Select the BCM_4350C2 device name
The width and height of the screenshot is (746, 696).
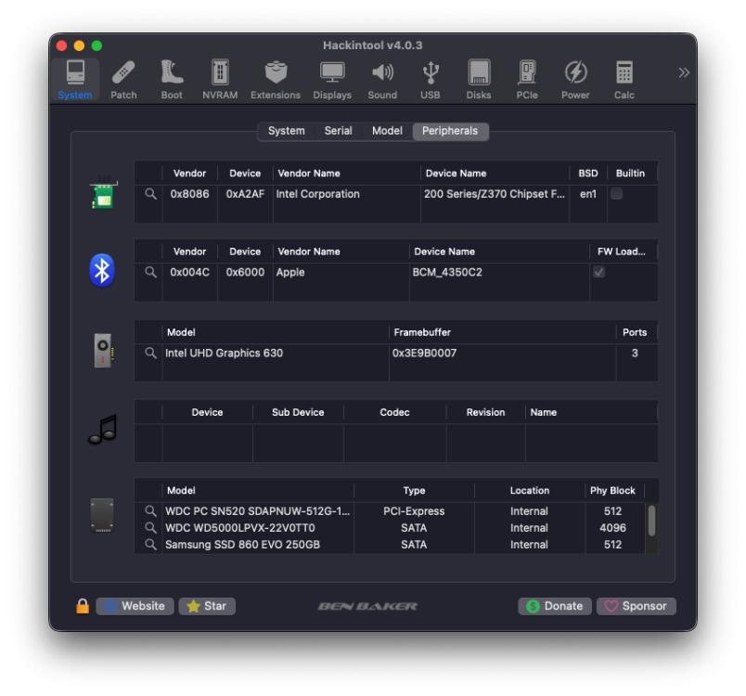click(x=447, y=273)
